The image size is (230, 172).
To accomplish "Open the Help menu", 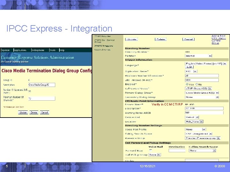I will tap(62, 50).
